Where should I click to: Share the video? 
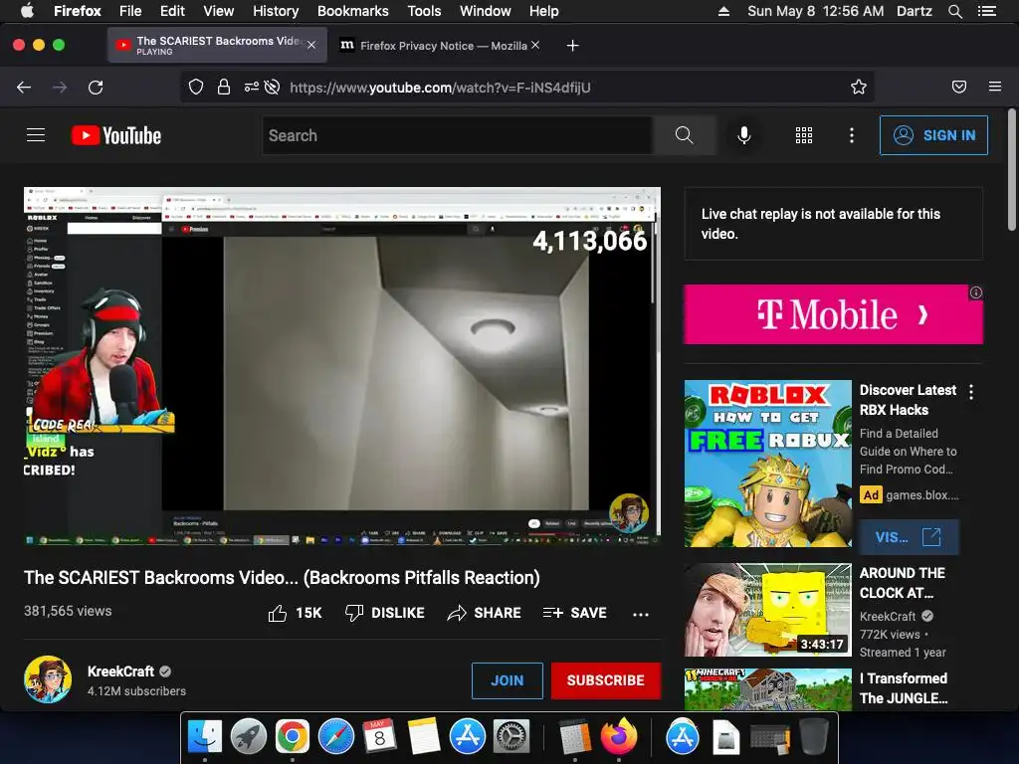click(x=485, y=613)
